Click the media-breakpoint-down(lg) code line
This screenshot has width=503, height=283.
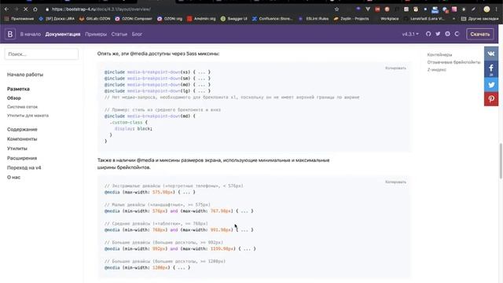(x=157, y=91)
